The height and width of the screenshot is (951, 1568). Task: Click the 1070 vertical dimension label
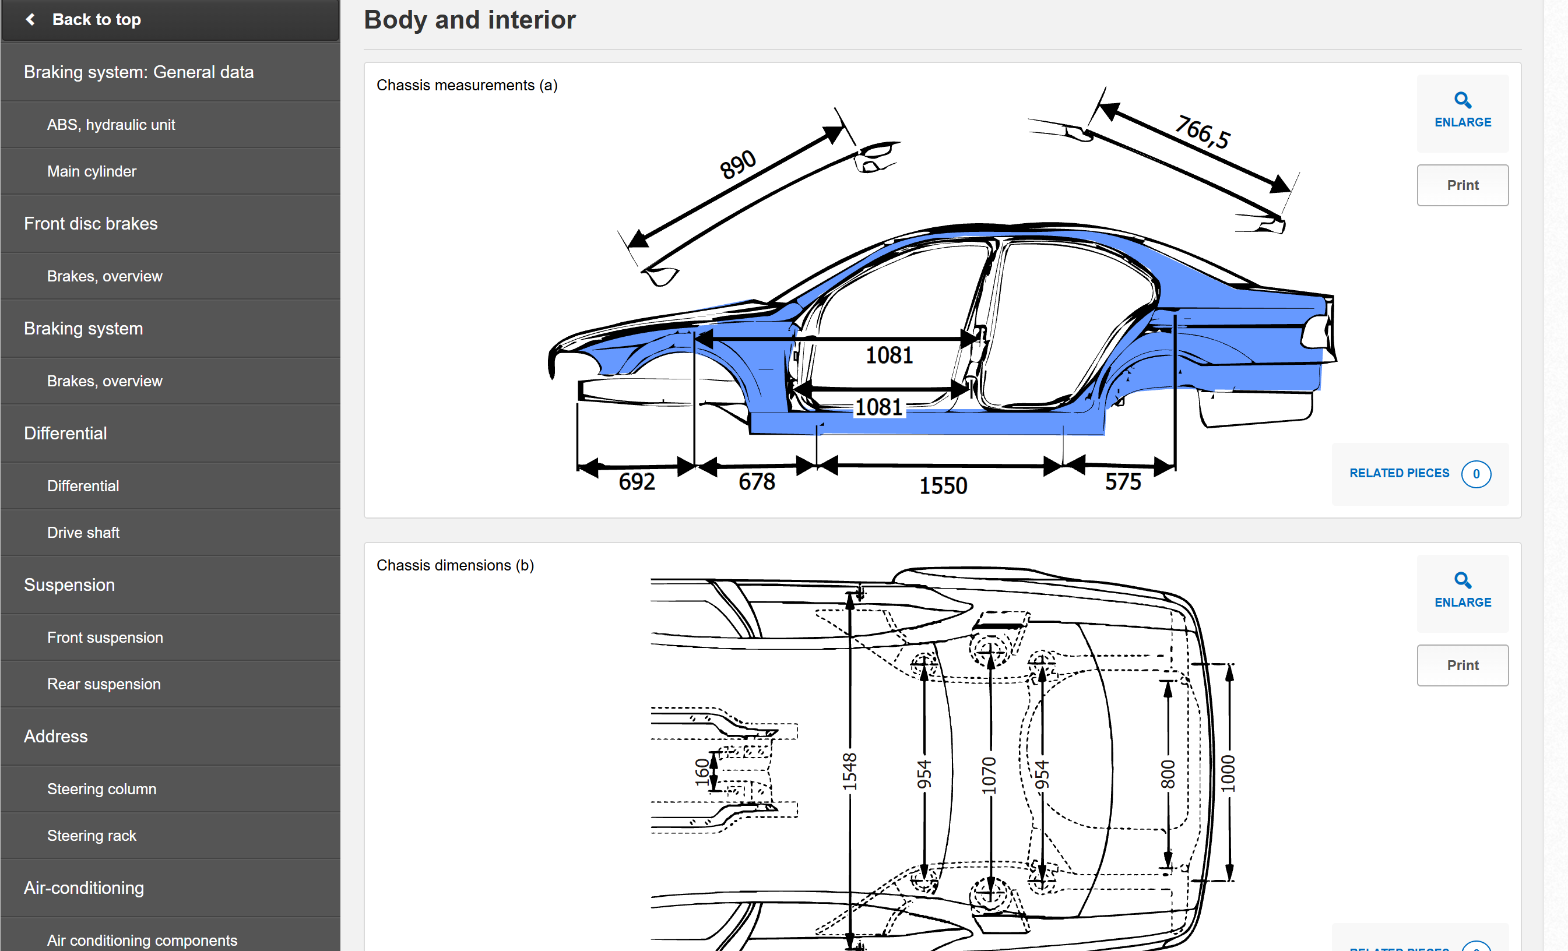[x=988, y=776]
